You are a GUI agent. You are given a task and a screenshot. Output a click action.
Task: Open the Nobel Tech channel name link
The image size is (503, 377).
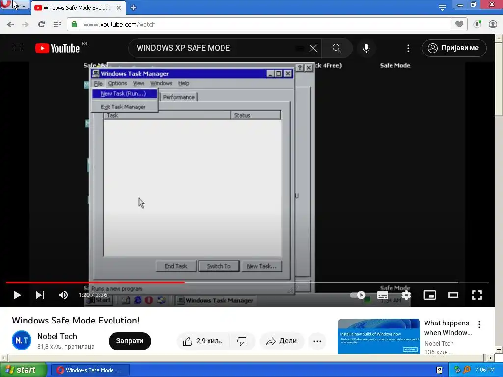pyautogui.click(x=57, y=336)
